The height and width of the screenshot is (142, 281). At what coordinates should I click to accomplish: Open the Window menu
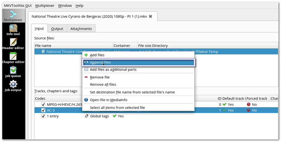[65, 6]
